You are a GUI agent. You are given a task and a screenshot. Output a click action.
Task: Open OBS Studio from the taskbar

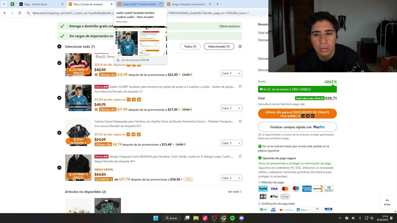[x=214, y=218]
